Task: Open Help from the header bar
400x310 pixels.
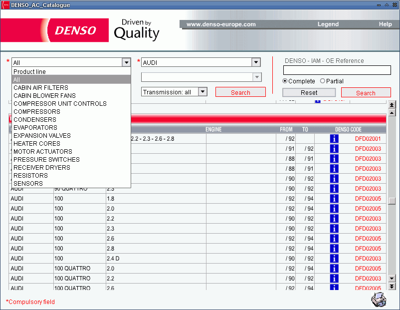Action: 385,24
